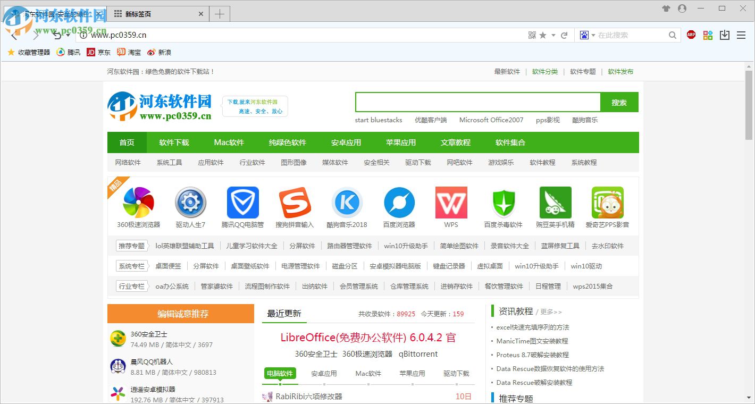
Task: Click the 百度杀毒软件 shield icon
Action: [x=503, y=203]
